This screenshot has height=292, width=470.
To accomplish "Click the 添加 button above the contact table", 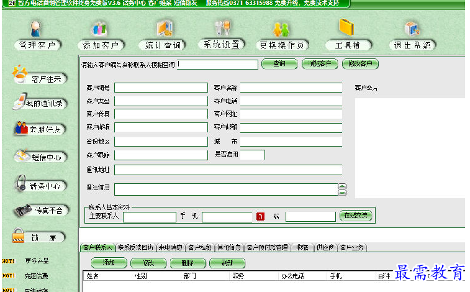I will point(109,263).
